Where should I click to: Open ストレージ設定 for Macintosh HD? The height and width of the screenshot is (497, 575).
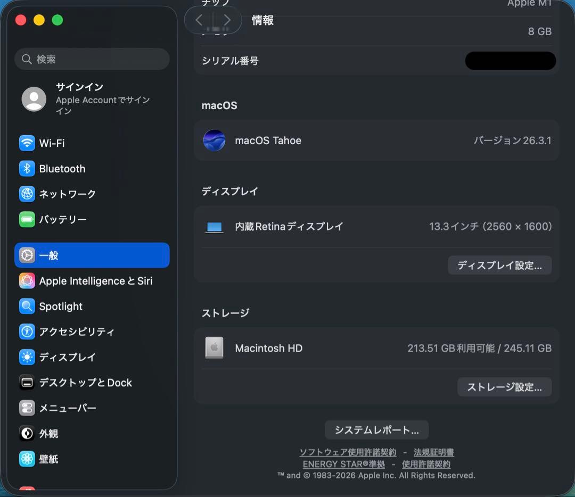(x=504, y=387)
